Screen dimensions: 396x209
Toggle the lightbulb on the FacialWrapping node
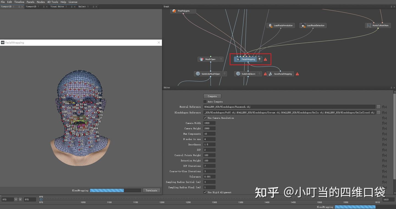259,59
